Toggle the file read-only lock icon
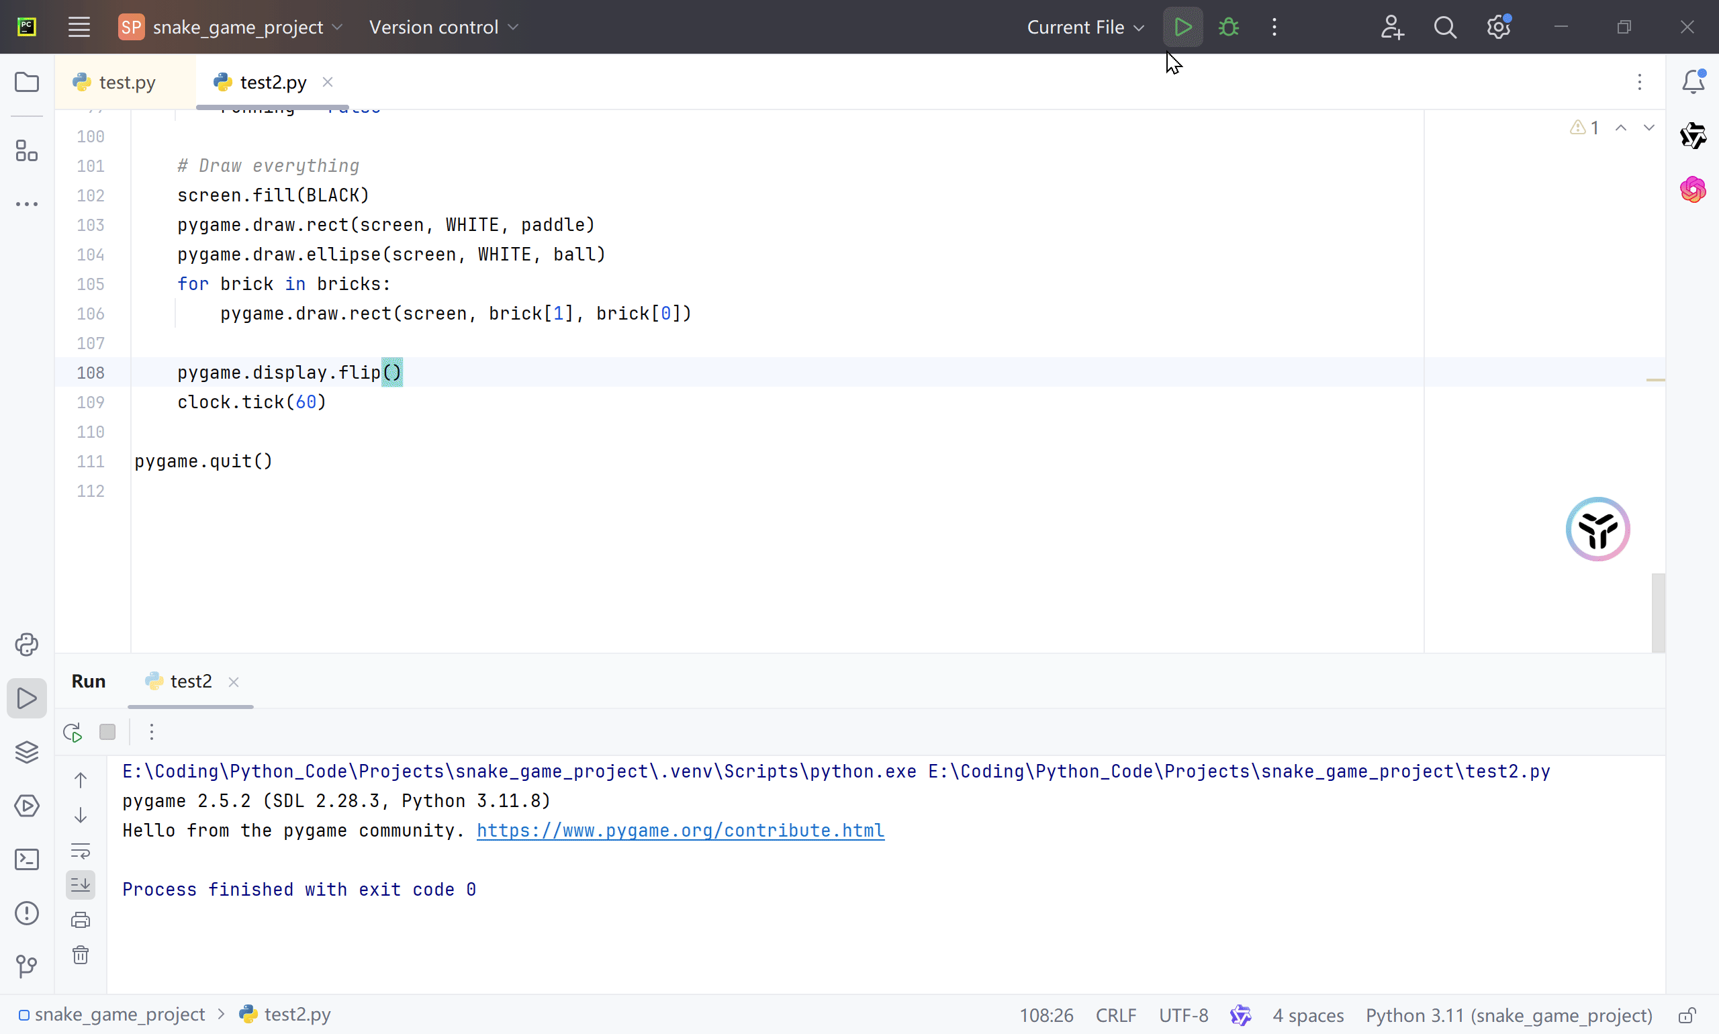Viewport: 1719px width, 1034px height. pyautogui.click(x=1687, y=1015)
